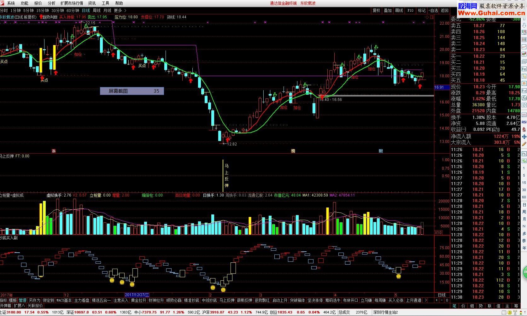The height and width of the screenshot is (316, 527).
Task: Toggle the 标记 mark button
Action: tap(422, 10)
